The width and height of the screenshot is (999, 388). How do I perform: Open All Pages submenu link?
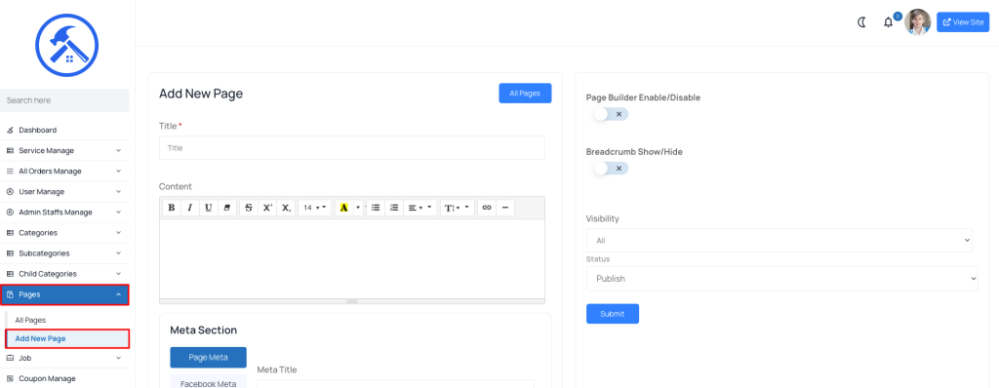tap(30, 320)
